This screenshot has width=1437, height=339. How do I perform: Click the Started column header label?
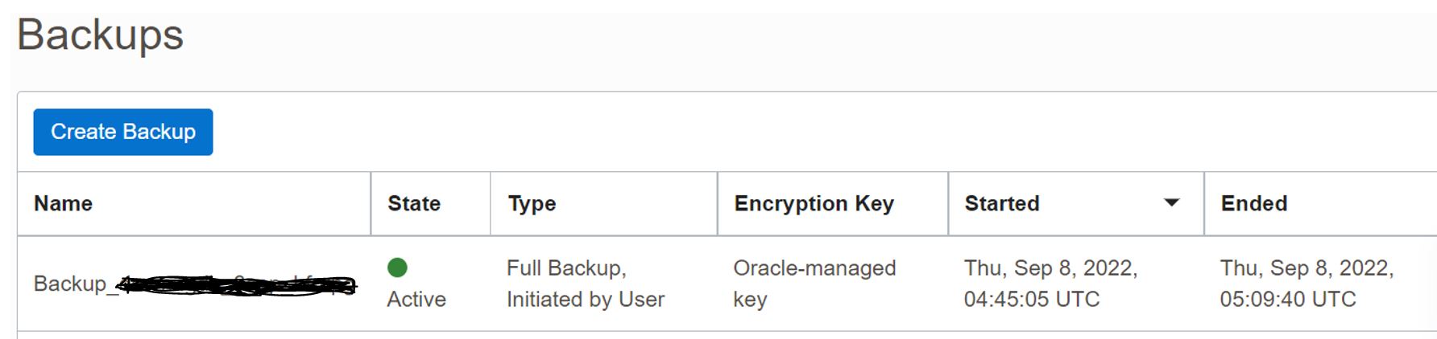click(x=1002, y=203)
